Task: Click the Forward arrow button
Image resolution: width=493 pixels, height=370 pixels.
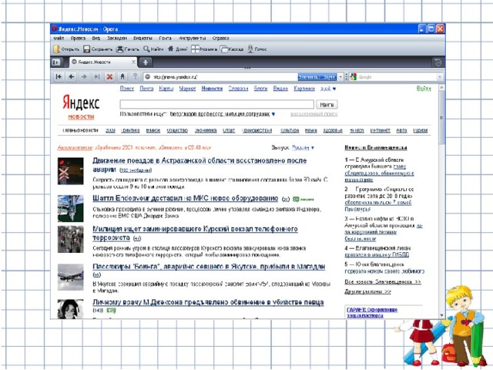Action: (x=84, y=76)
